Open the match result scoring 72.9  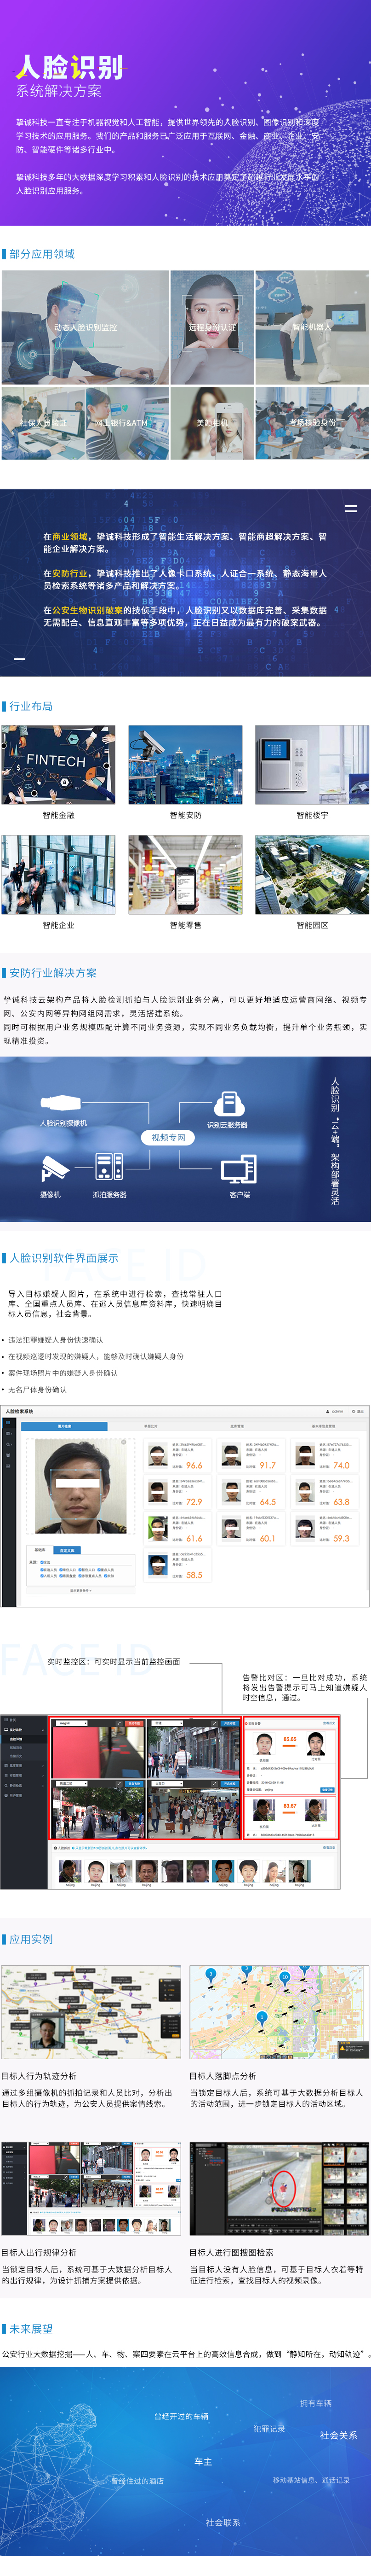(x=177, y=1493)
